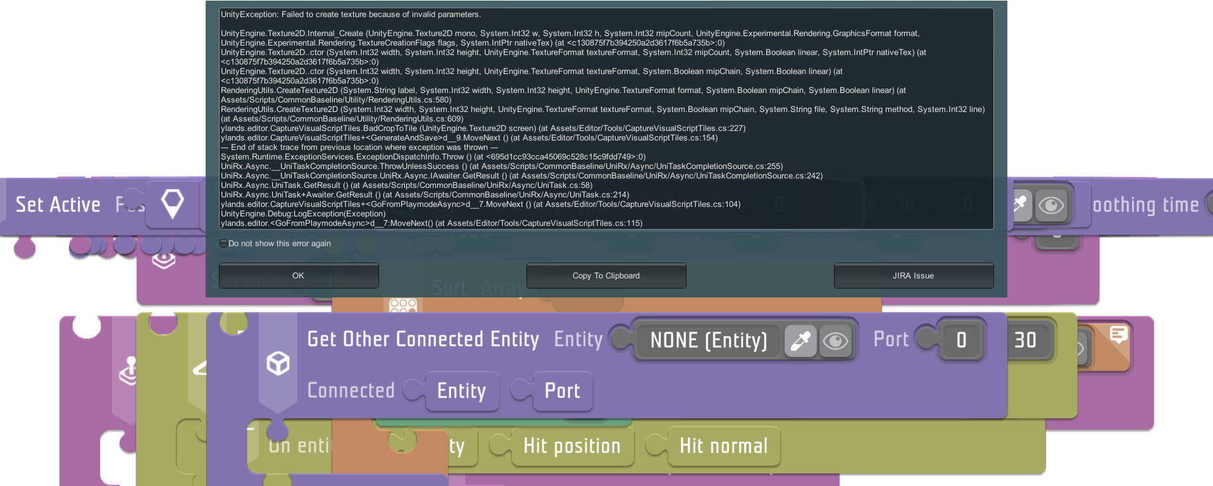This screenshot has height=486, width=1213.
Task: Select the Connected Entity output puzzle piece
Action: coord(461,391)
